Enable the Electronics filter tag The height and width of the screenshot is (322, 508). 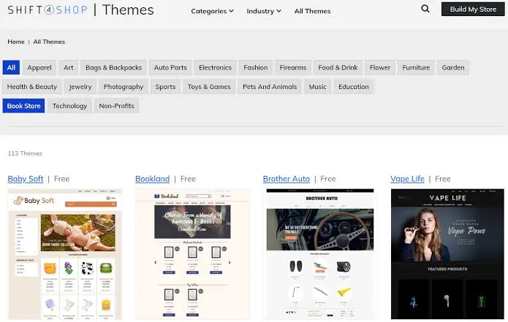pos(215,68)
